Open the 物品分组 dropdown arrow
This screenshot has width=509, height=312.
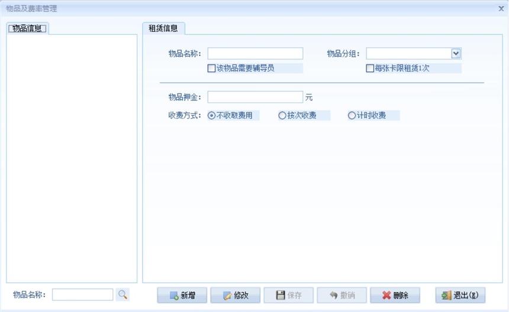click(x=456, y=54)
